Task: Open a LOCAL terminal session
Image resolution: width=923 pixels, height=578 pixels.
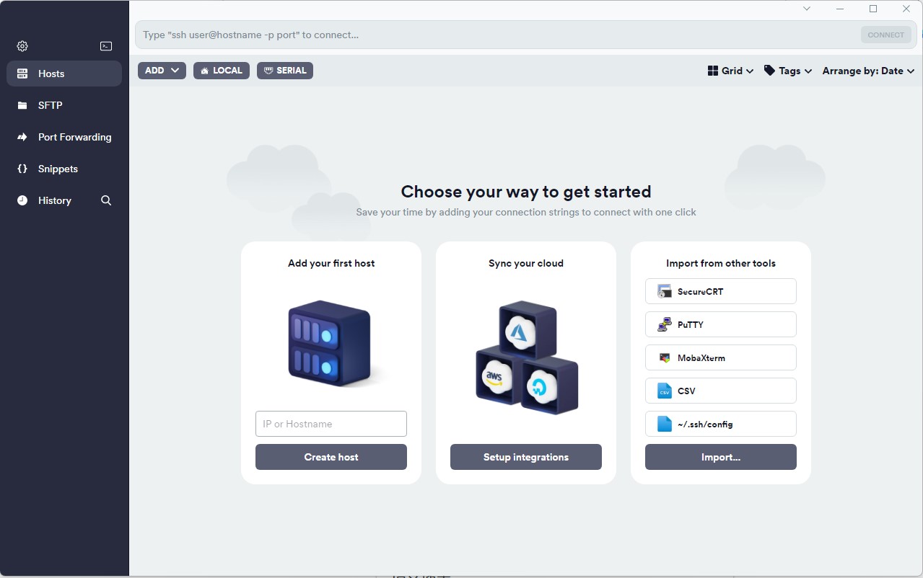Action: (x=222, y=71)
